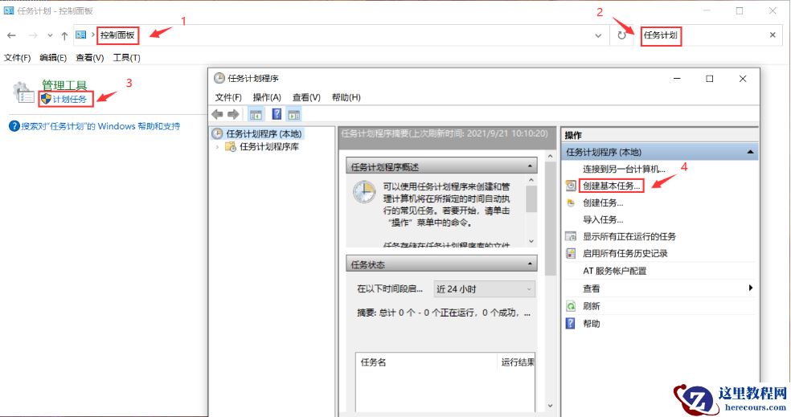
Task: Click 创建任务 icon in actions pane
Action: click(571, 202)
